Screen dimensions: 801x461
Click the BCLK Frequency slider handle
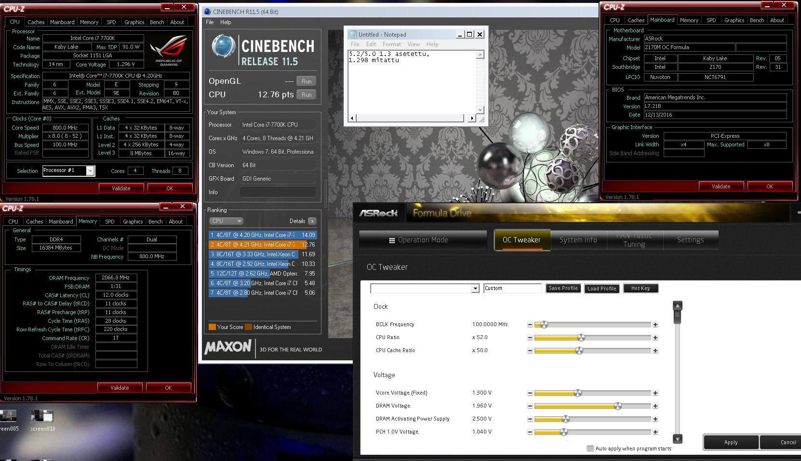[544, 325]
